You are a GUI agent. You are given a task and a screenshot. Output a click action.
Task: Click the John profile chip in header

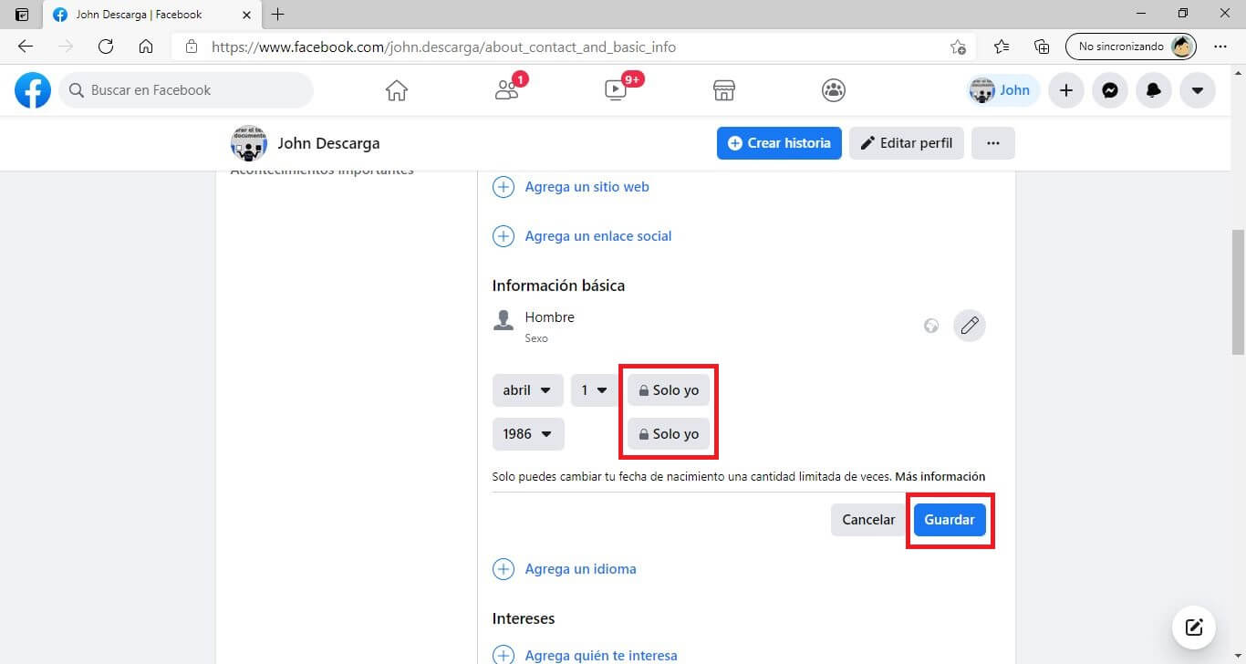[1002, 90]
